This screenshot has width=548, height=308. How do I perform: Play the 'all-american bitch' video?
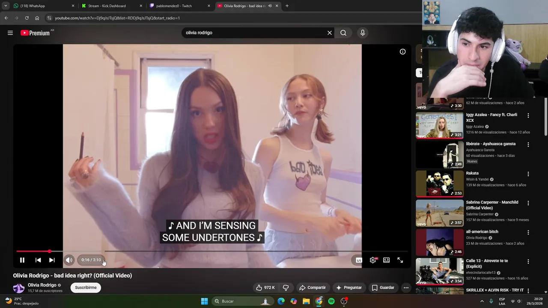[439, 242]
